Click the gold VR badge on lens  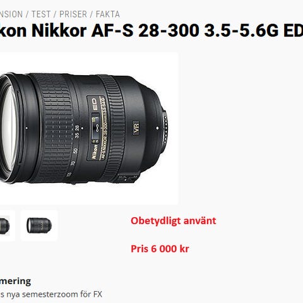(136, 127)
